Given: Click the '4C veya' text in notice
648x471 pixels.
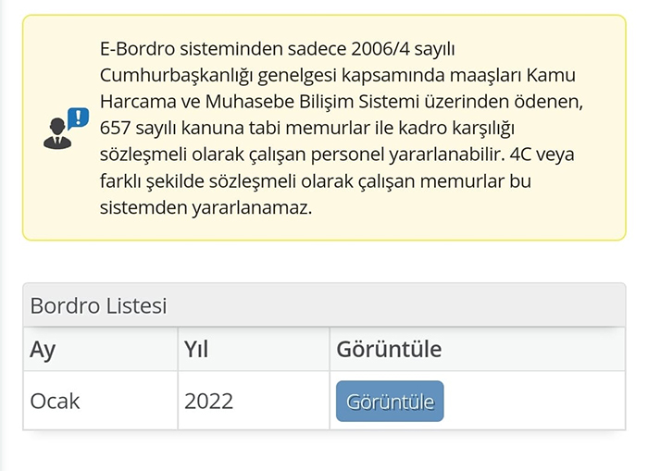Looking at the screenshot, I should [542, 155].
